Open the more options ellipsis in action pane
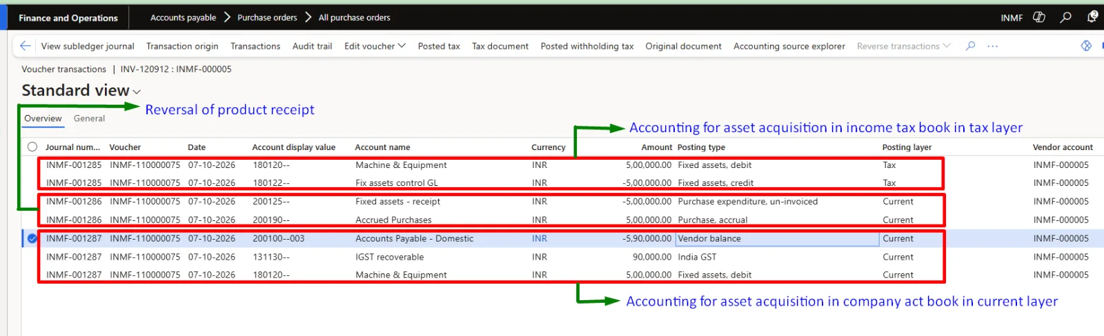1104x336 pixels. click(x=993, y=46)
